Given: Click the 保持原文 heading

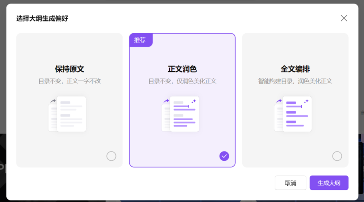Looking at the screenshot, I should [70, 69].
